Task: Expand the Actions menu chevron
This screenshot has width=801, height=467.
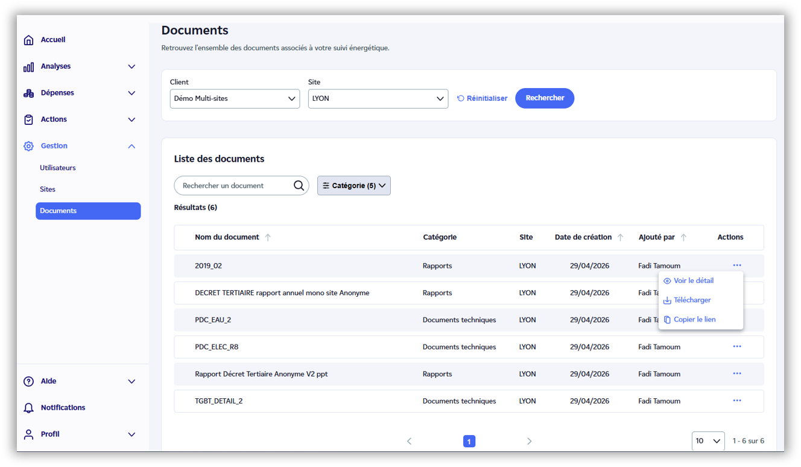Action: [131, 119]
